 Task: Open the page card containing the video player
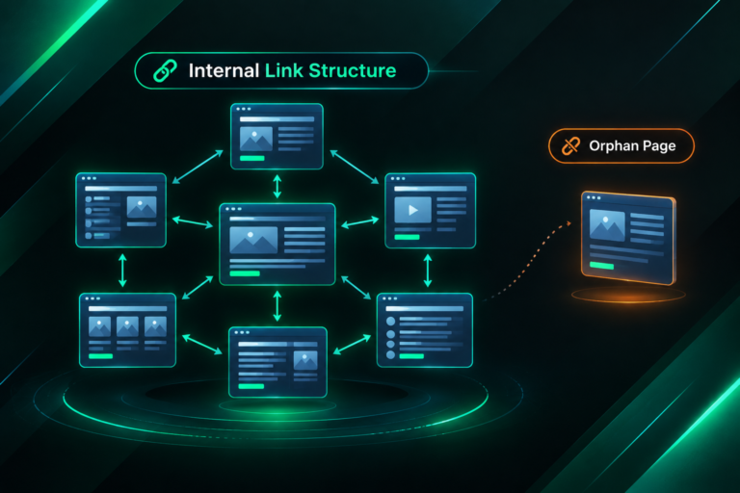[431, 211]
